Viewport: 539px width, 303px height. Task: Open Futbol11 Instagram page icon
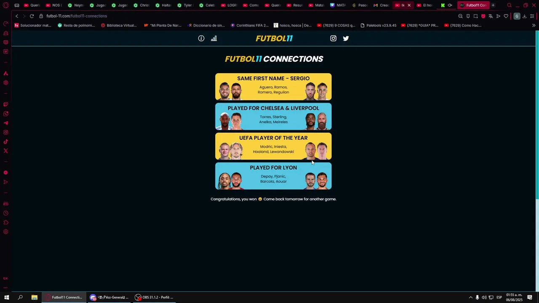333,38
